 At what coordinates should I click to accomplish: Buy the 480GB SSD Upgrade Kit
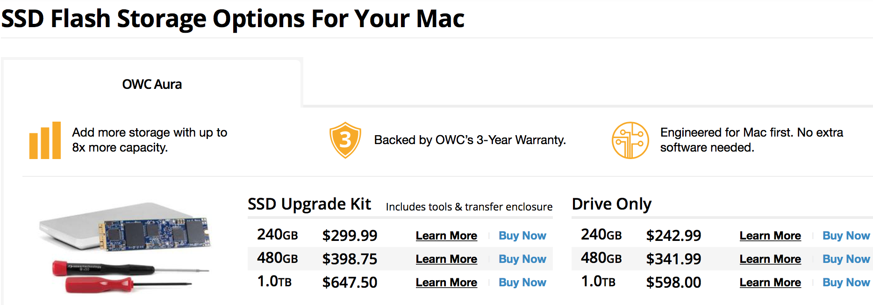tap(522, 259)
